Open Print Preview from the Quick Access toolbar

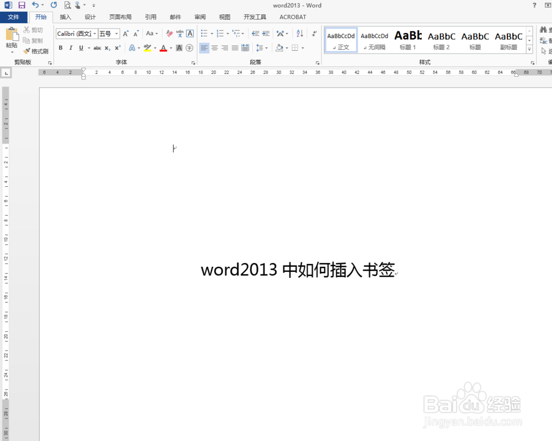pyautogui.click(x=67, y=6)
